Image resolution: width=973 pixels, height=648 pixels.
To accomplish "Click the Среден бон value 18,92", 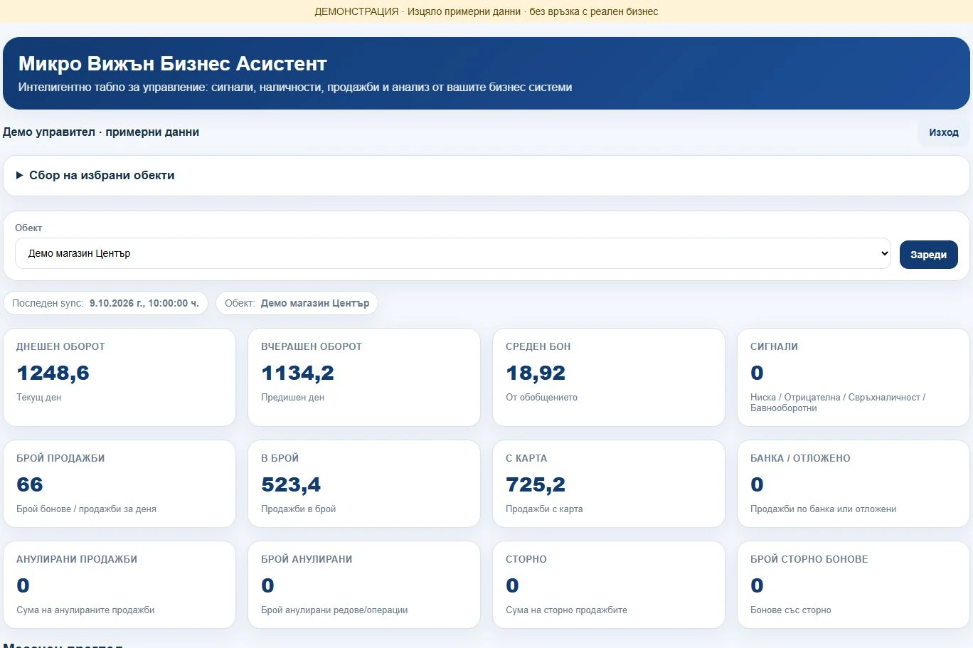I will click(x=536, y=373).
